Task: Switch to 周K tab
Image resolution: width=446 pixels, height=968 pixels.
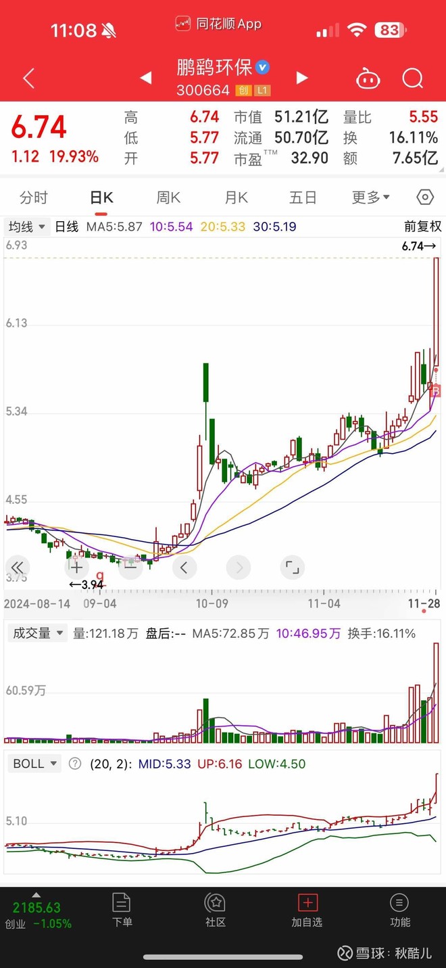Action: (168, 198)
